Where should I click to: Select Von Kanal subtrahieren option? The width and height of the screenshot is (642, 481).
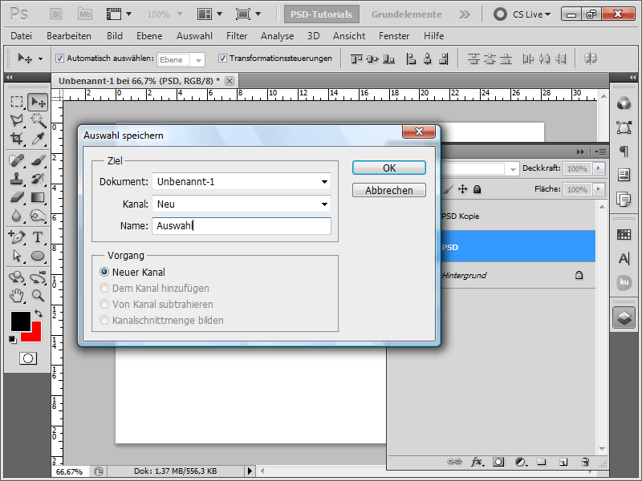(x=104, y=304)
